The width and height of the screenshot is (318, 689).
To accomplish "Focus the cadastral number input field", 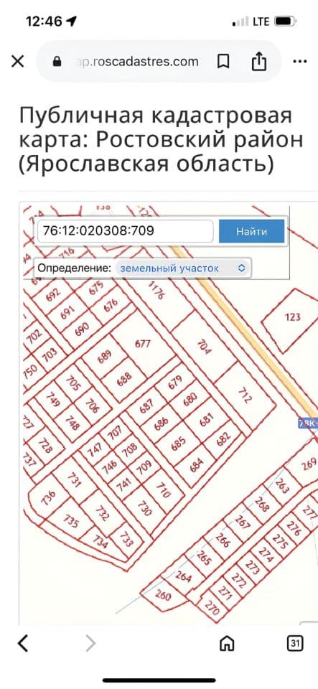I will (x=126, y=231).
